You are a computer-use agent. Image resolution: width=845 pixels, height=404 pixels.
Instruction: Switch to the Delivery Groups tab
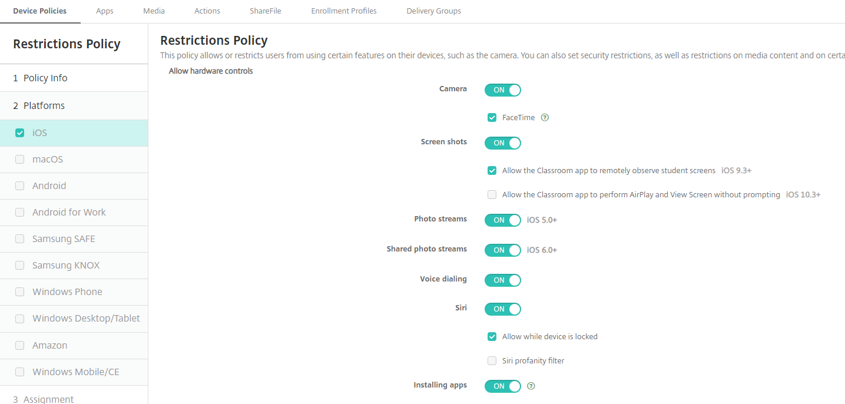(x=433, y=11)
